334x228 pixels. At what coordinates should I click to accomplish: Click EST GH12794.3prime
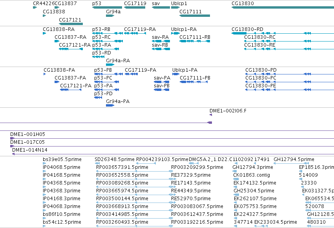coord(253,167)
